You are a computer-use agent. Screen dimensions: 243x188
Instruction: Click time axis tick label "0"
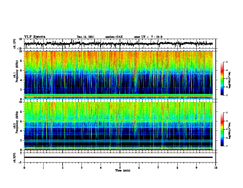[24, 168]
